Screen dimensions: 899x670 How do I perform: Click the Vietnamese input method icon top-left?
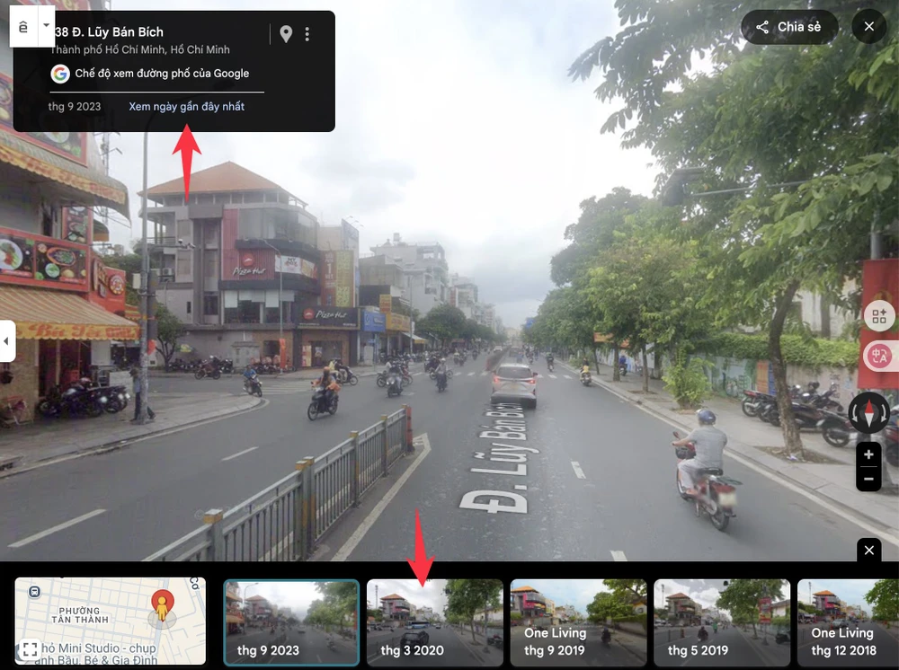click(x=22, y=26)
